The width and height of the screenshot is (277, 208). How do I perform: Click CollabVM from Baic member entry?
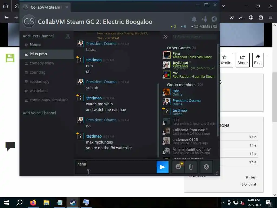click(x=189, y=131)
